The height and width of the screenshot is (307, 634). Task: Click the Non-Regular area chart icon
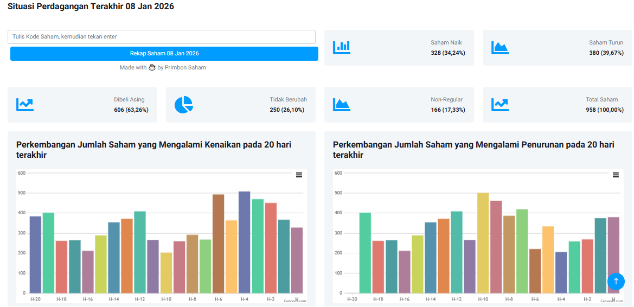pos(342,105)
